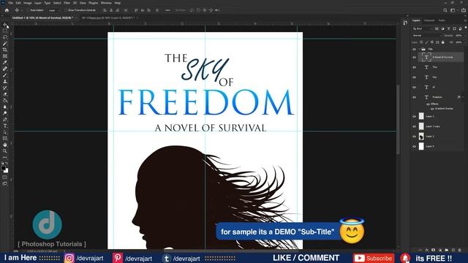Switch to the second document tab
The width and height of the screenshot is (468, 263).
pos(107,18)
